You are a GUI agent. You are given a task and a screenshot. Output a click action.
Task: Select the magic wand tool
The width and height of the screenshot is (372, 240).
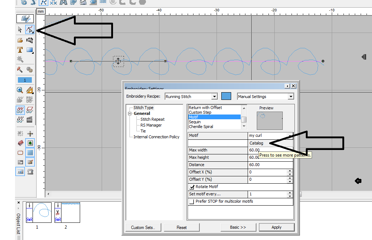point(20,59)
